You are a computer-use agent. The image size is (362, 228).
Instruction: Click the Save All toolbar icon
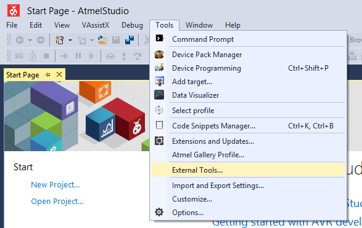click(130, 40)
